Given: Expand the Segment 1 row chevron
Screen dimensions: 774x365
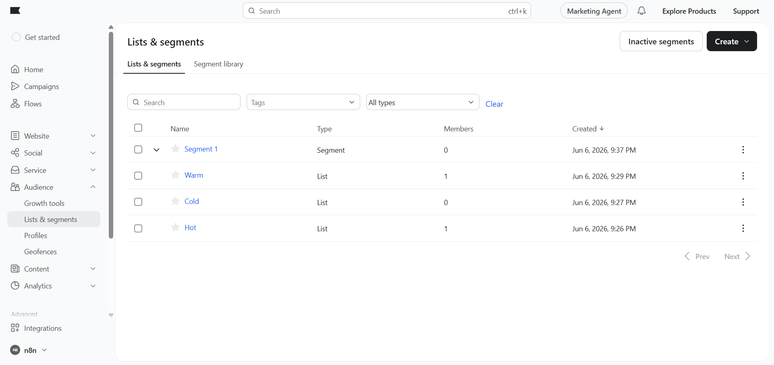Looking at the screenshot, I should tap(157, 150).
